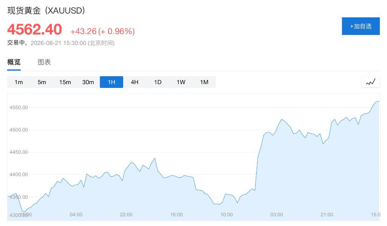Click the chart peak near 03:00
This screenshot has height=226, width=387.
(281, 120)
